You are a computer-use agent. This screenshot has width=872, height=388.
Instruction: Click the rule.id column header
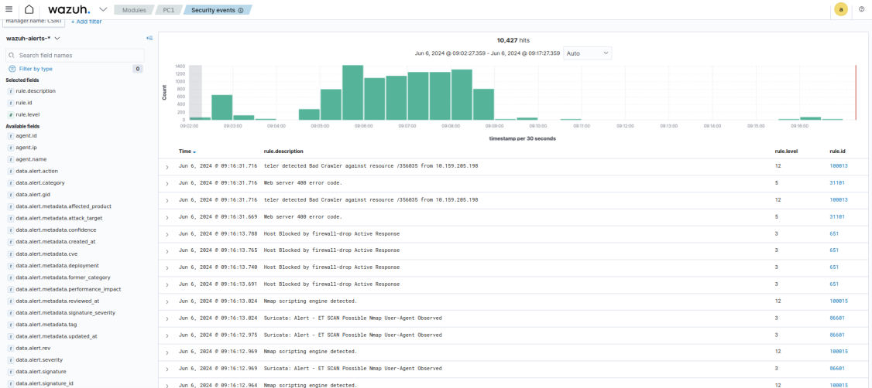click(837, 151)
